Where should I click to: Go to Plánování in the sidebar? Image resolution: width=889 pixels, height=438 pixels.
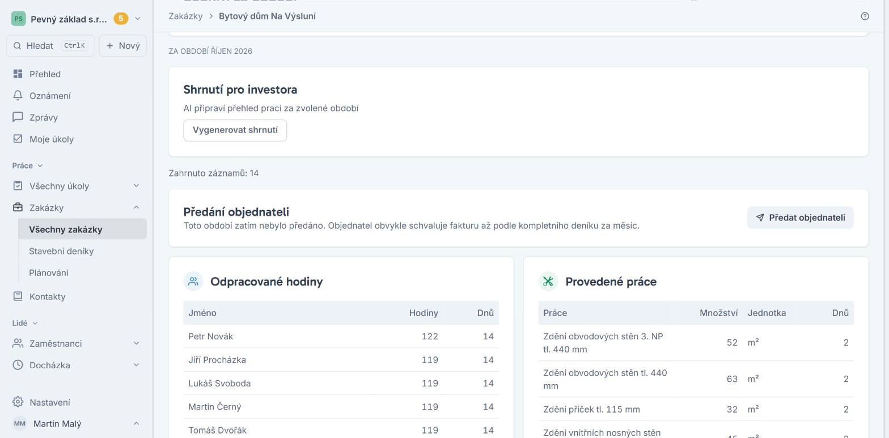coord(83,273)
